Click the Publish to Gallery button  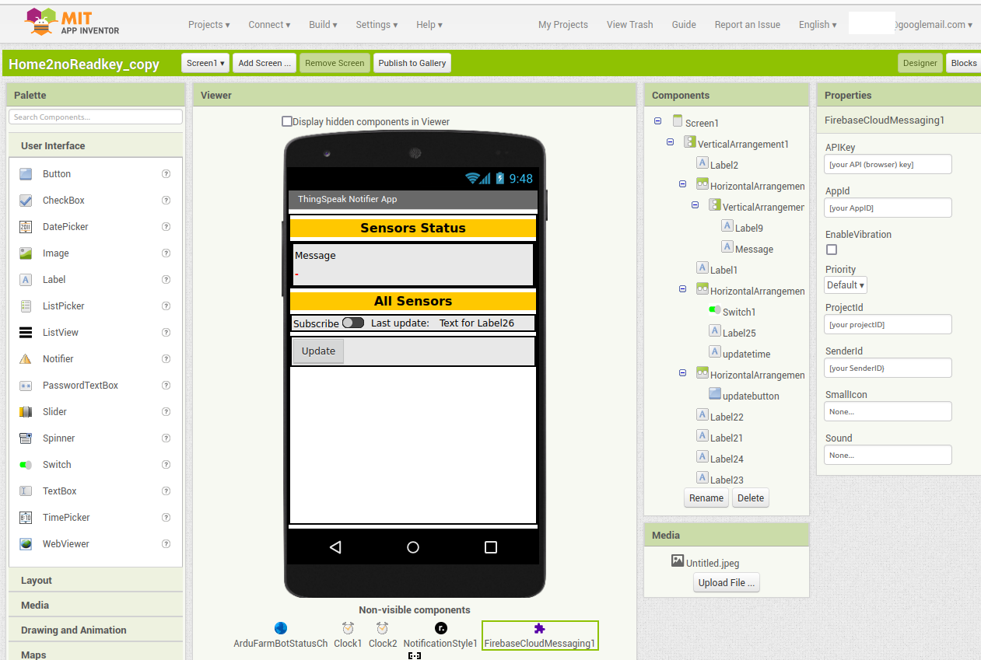click(x=412, y=63)
